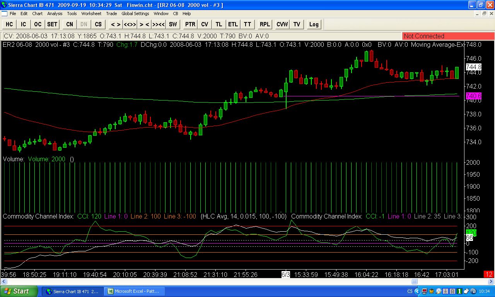Click the red '12' box at time axis end
This screenshot has height=297, width=495.
(489, 275)
